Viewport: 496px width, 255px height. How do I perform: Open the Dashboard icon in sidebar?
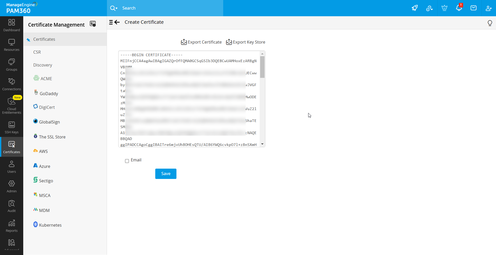tap(12, 25)
